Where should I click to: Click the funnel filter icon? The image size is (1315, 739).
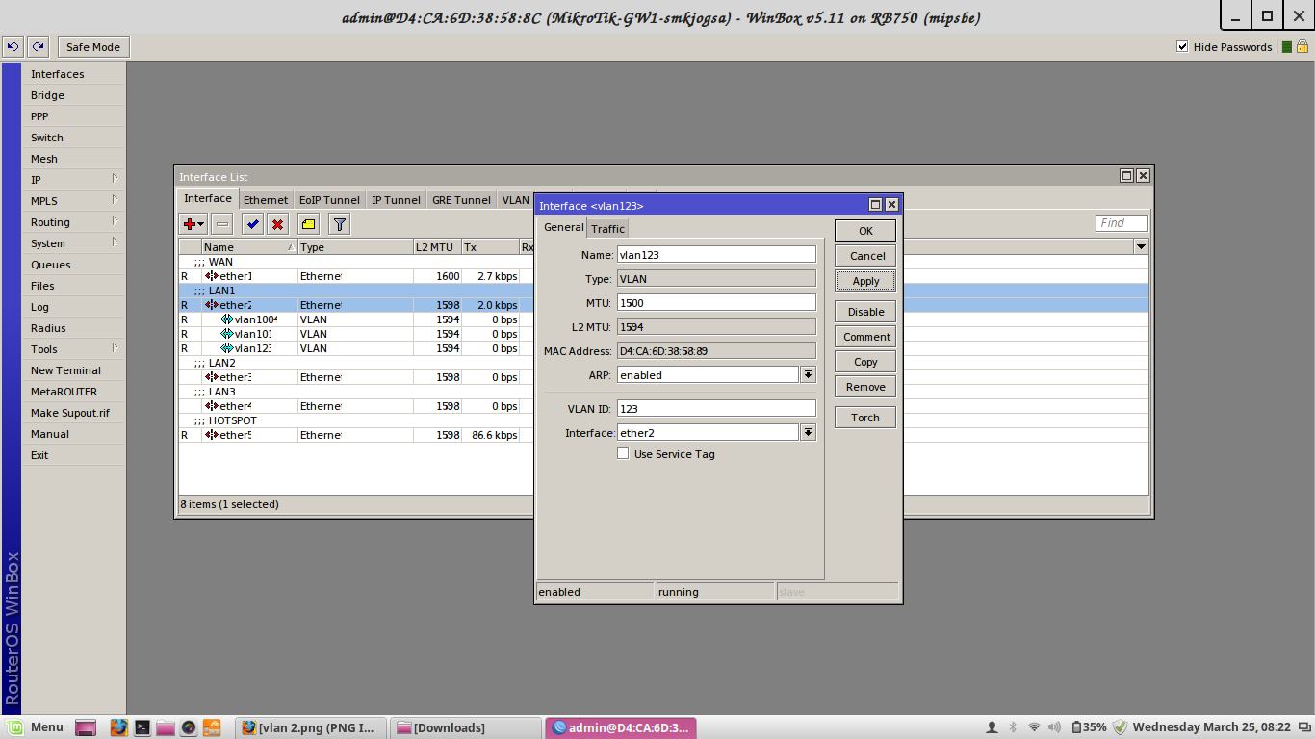pos(339,224)
